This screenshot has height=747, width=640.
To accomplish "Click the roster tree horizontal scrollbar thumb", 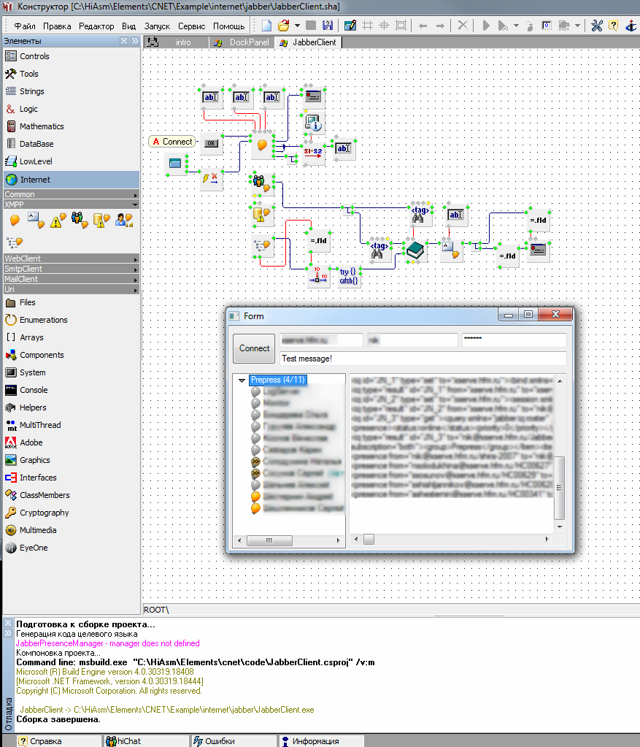I will [269, 540].
